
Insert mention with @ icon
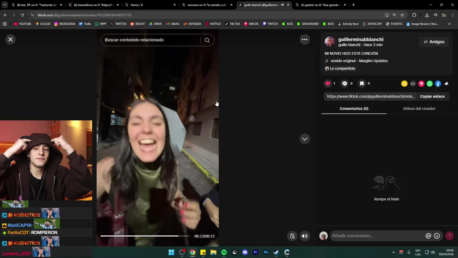[428, 236]
